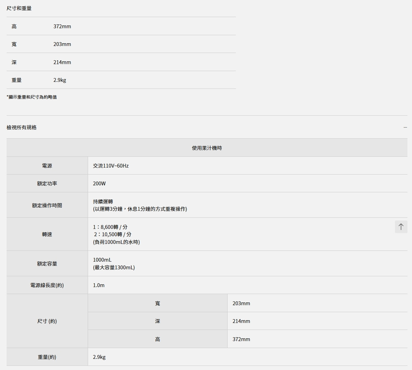The image size is (412, 370).
Task: Click the footnote 顯示重量和尺寸為約略值
Action: (x=32, y=97)
